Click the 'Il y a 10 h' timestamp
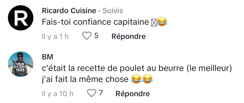 point(58,94)
